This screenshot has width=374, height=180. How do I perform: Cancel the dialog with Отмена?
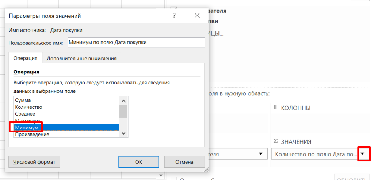coord(184,162)
